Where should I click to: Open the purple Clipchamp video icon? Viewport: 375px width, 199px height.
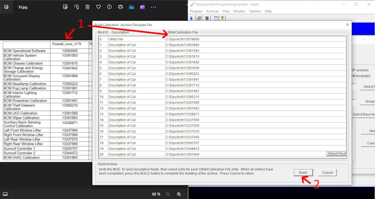(x=143, y=7)
